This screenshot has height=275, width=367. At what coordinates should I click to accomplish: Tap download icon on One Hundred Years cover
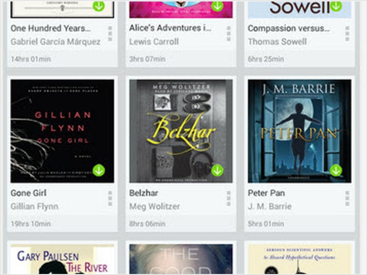point(99,6)
